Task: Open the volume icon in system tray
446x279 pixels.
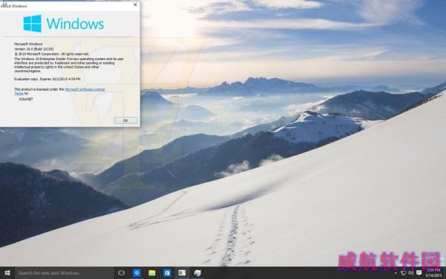Action: click(x=411, y=273)
